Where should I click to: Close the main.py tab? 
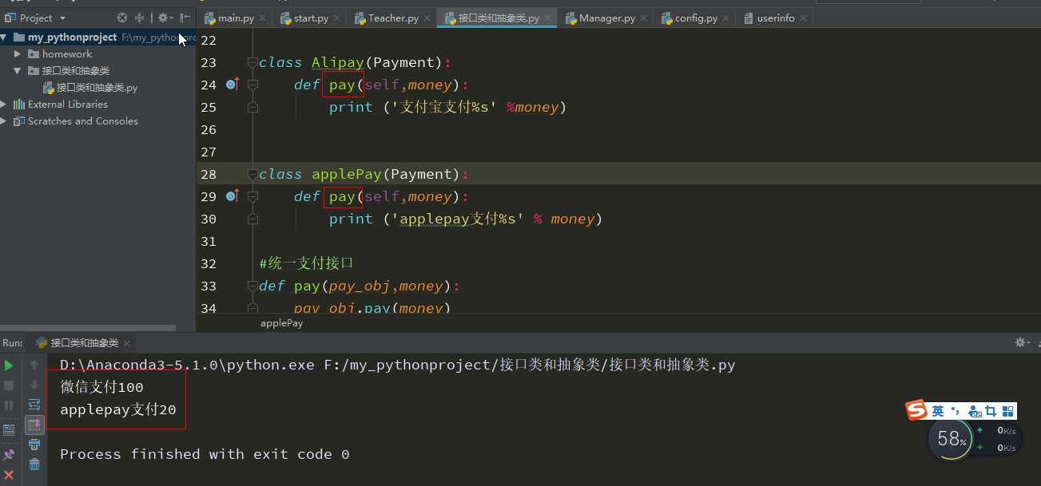click(x=263, y=18)
